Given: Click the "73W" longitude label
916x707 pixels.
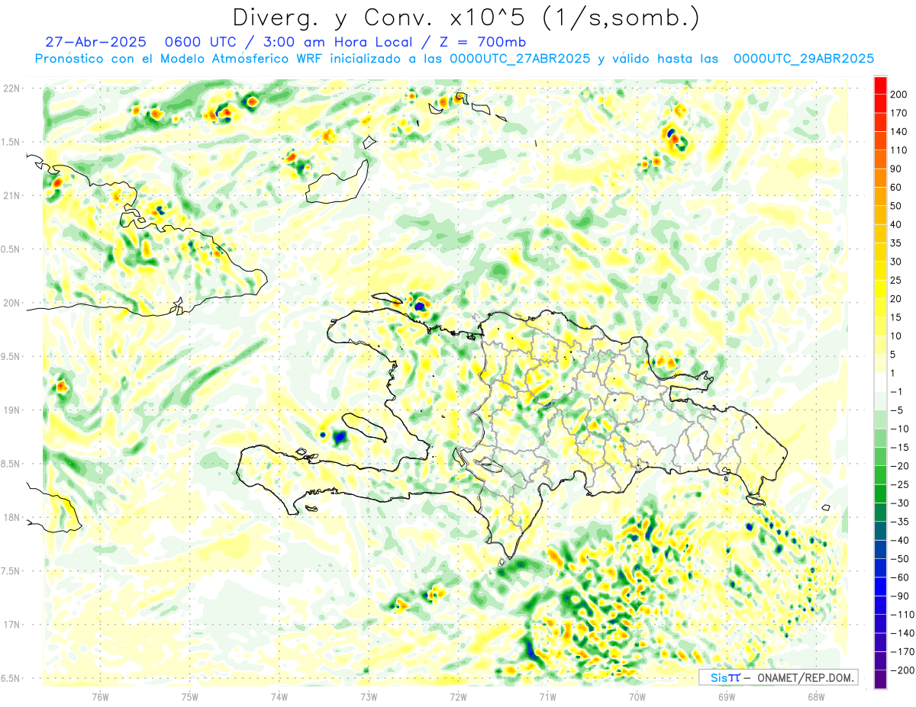Looking at the screenshot, I should coord(368,697).
